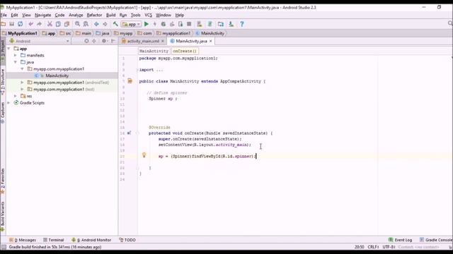Click the Paste toolbar icon
This screenshot has width=453, height=254.
coord(67,24)
